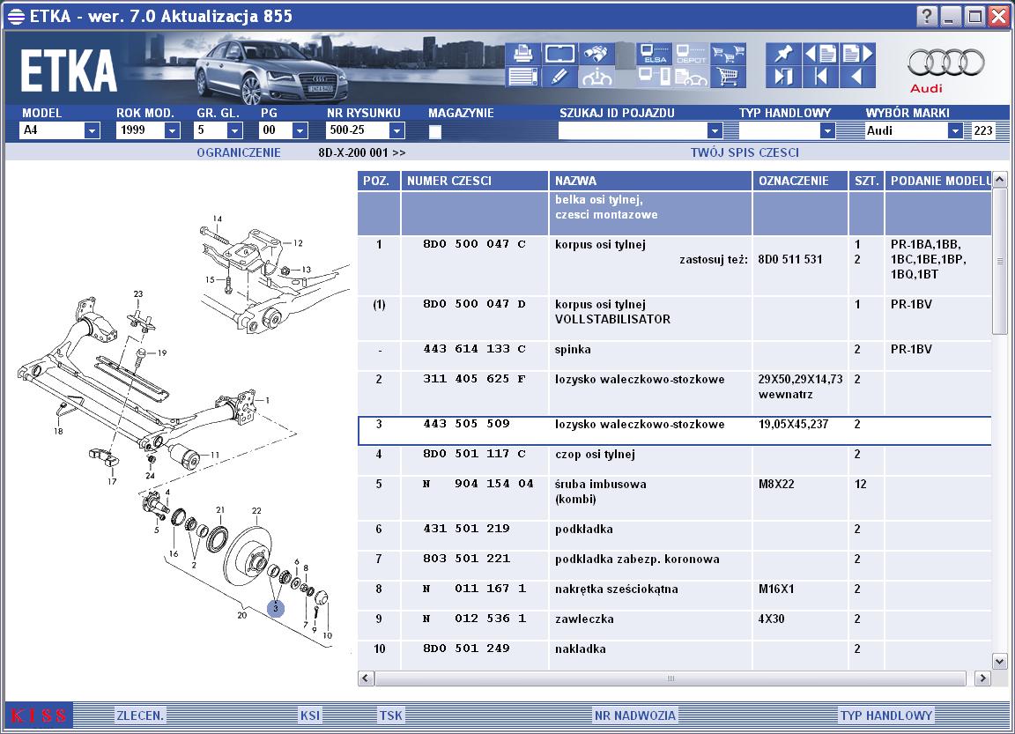Click the vertical scrollbar up arrow
This screenshot has width=1015, height=734.
pyautogui.click(x=999, y=179)
